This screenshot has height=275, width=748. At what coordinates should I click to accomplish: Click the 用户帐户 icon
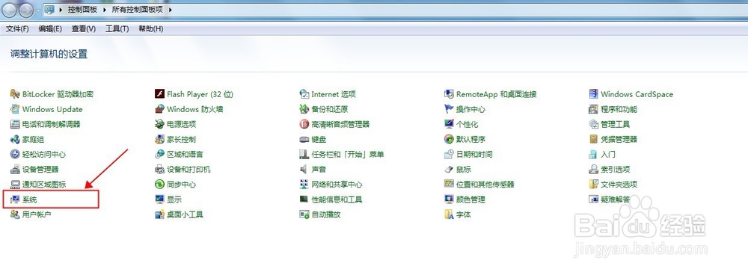click(x=15, y=214)
